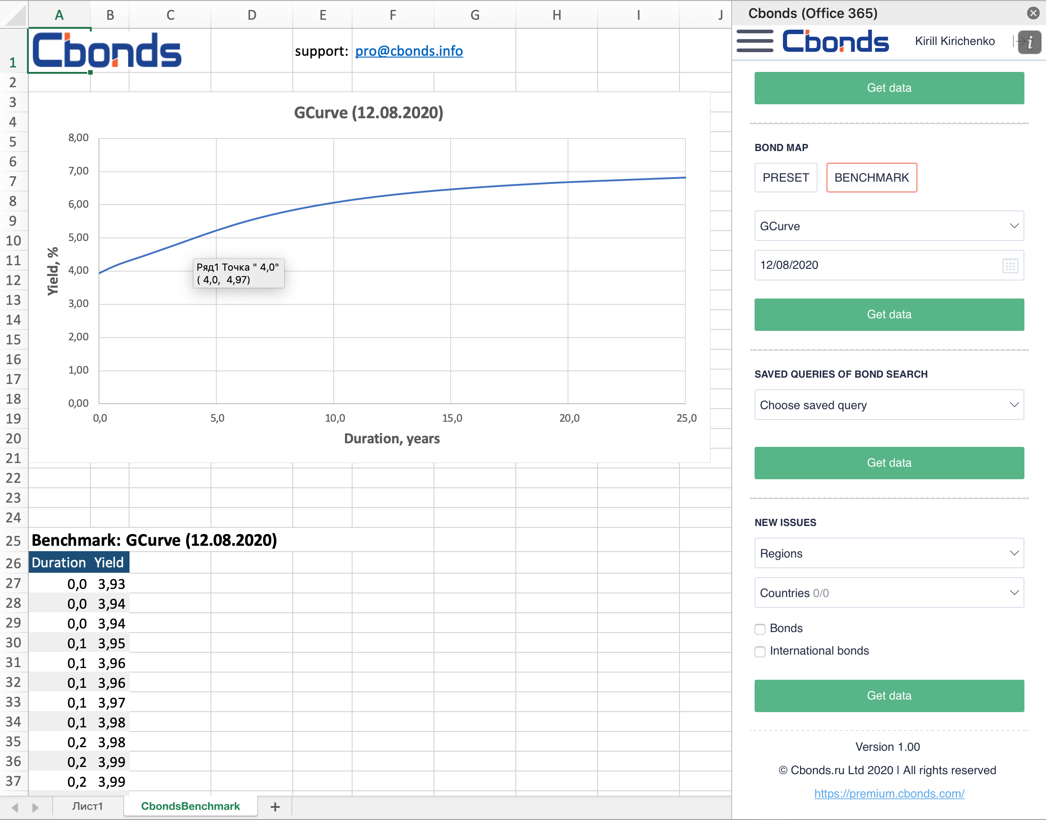Select yield cell 3,95 in row 30
Screen dimensions: 1046x820
click(110, 643)
